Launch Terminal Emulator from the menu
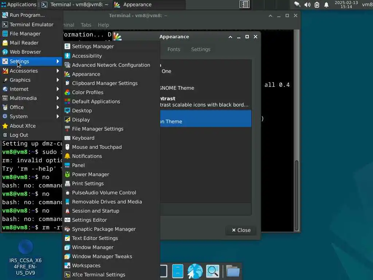Viewport: 373px width, 280px height. [x=31, y=24]
